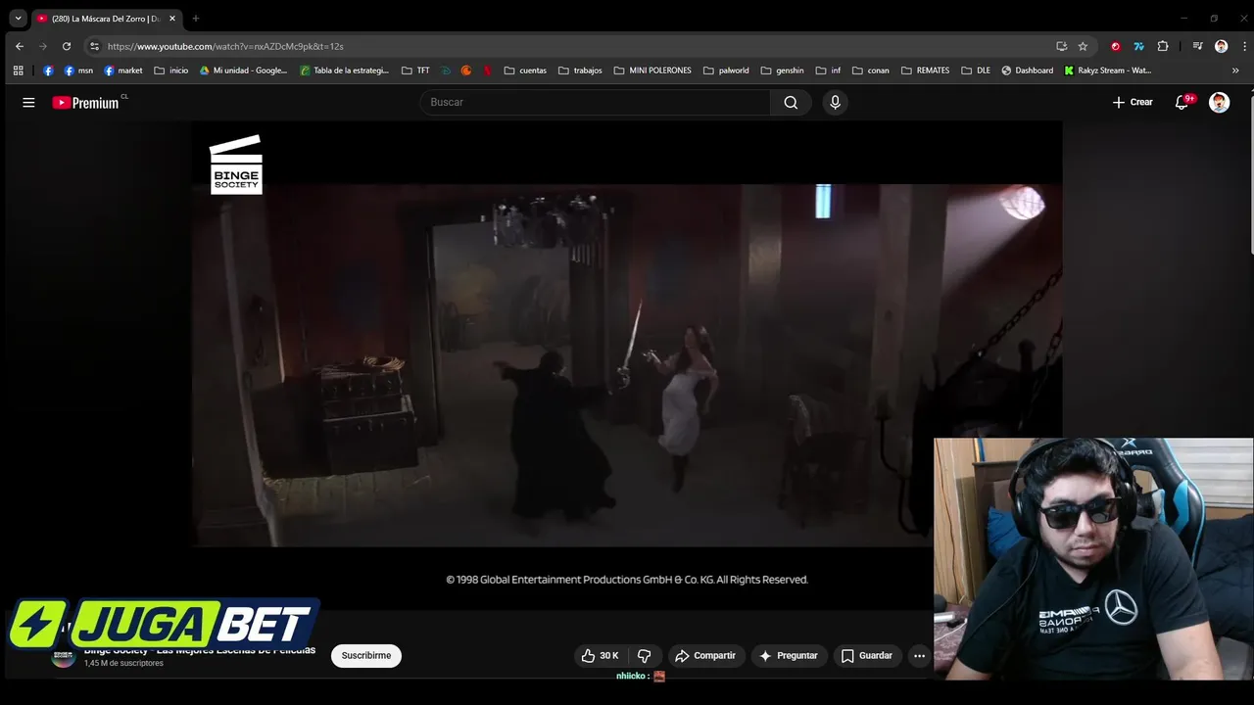Screen dimensions: 1254x705
Task: Open the Dashboard bookmark
Action: [x=1028, y=70]
